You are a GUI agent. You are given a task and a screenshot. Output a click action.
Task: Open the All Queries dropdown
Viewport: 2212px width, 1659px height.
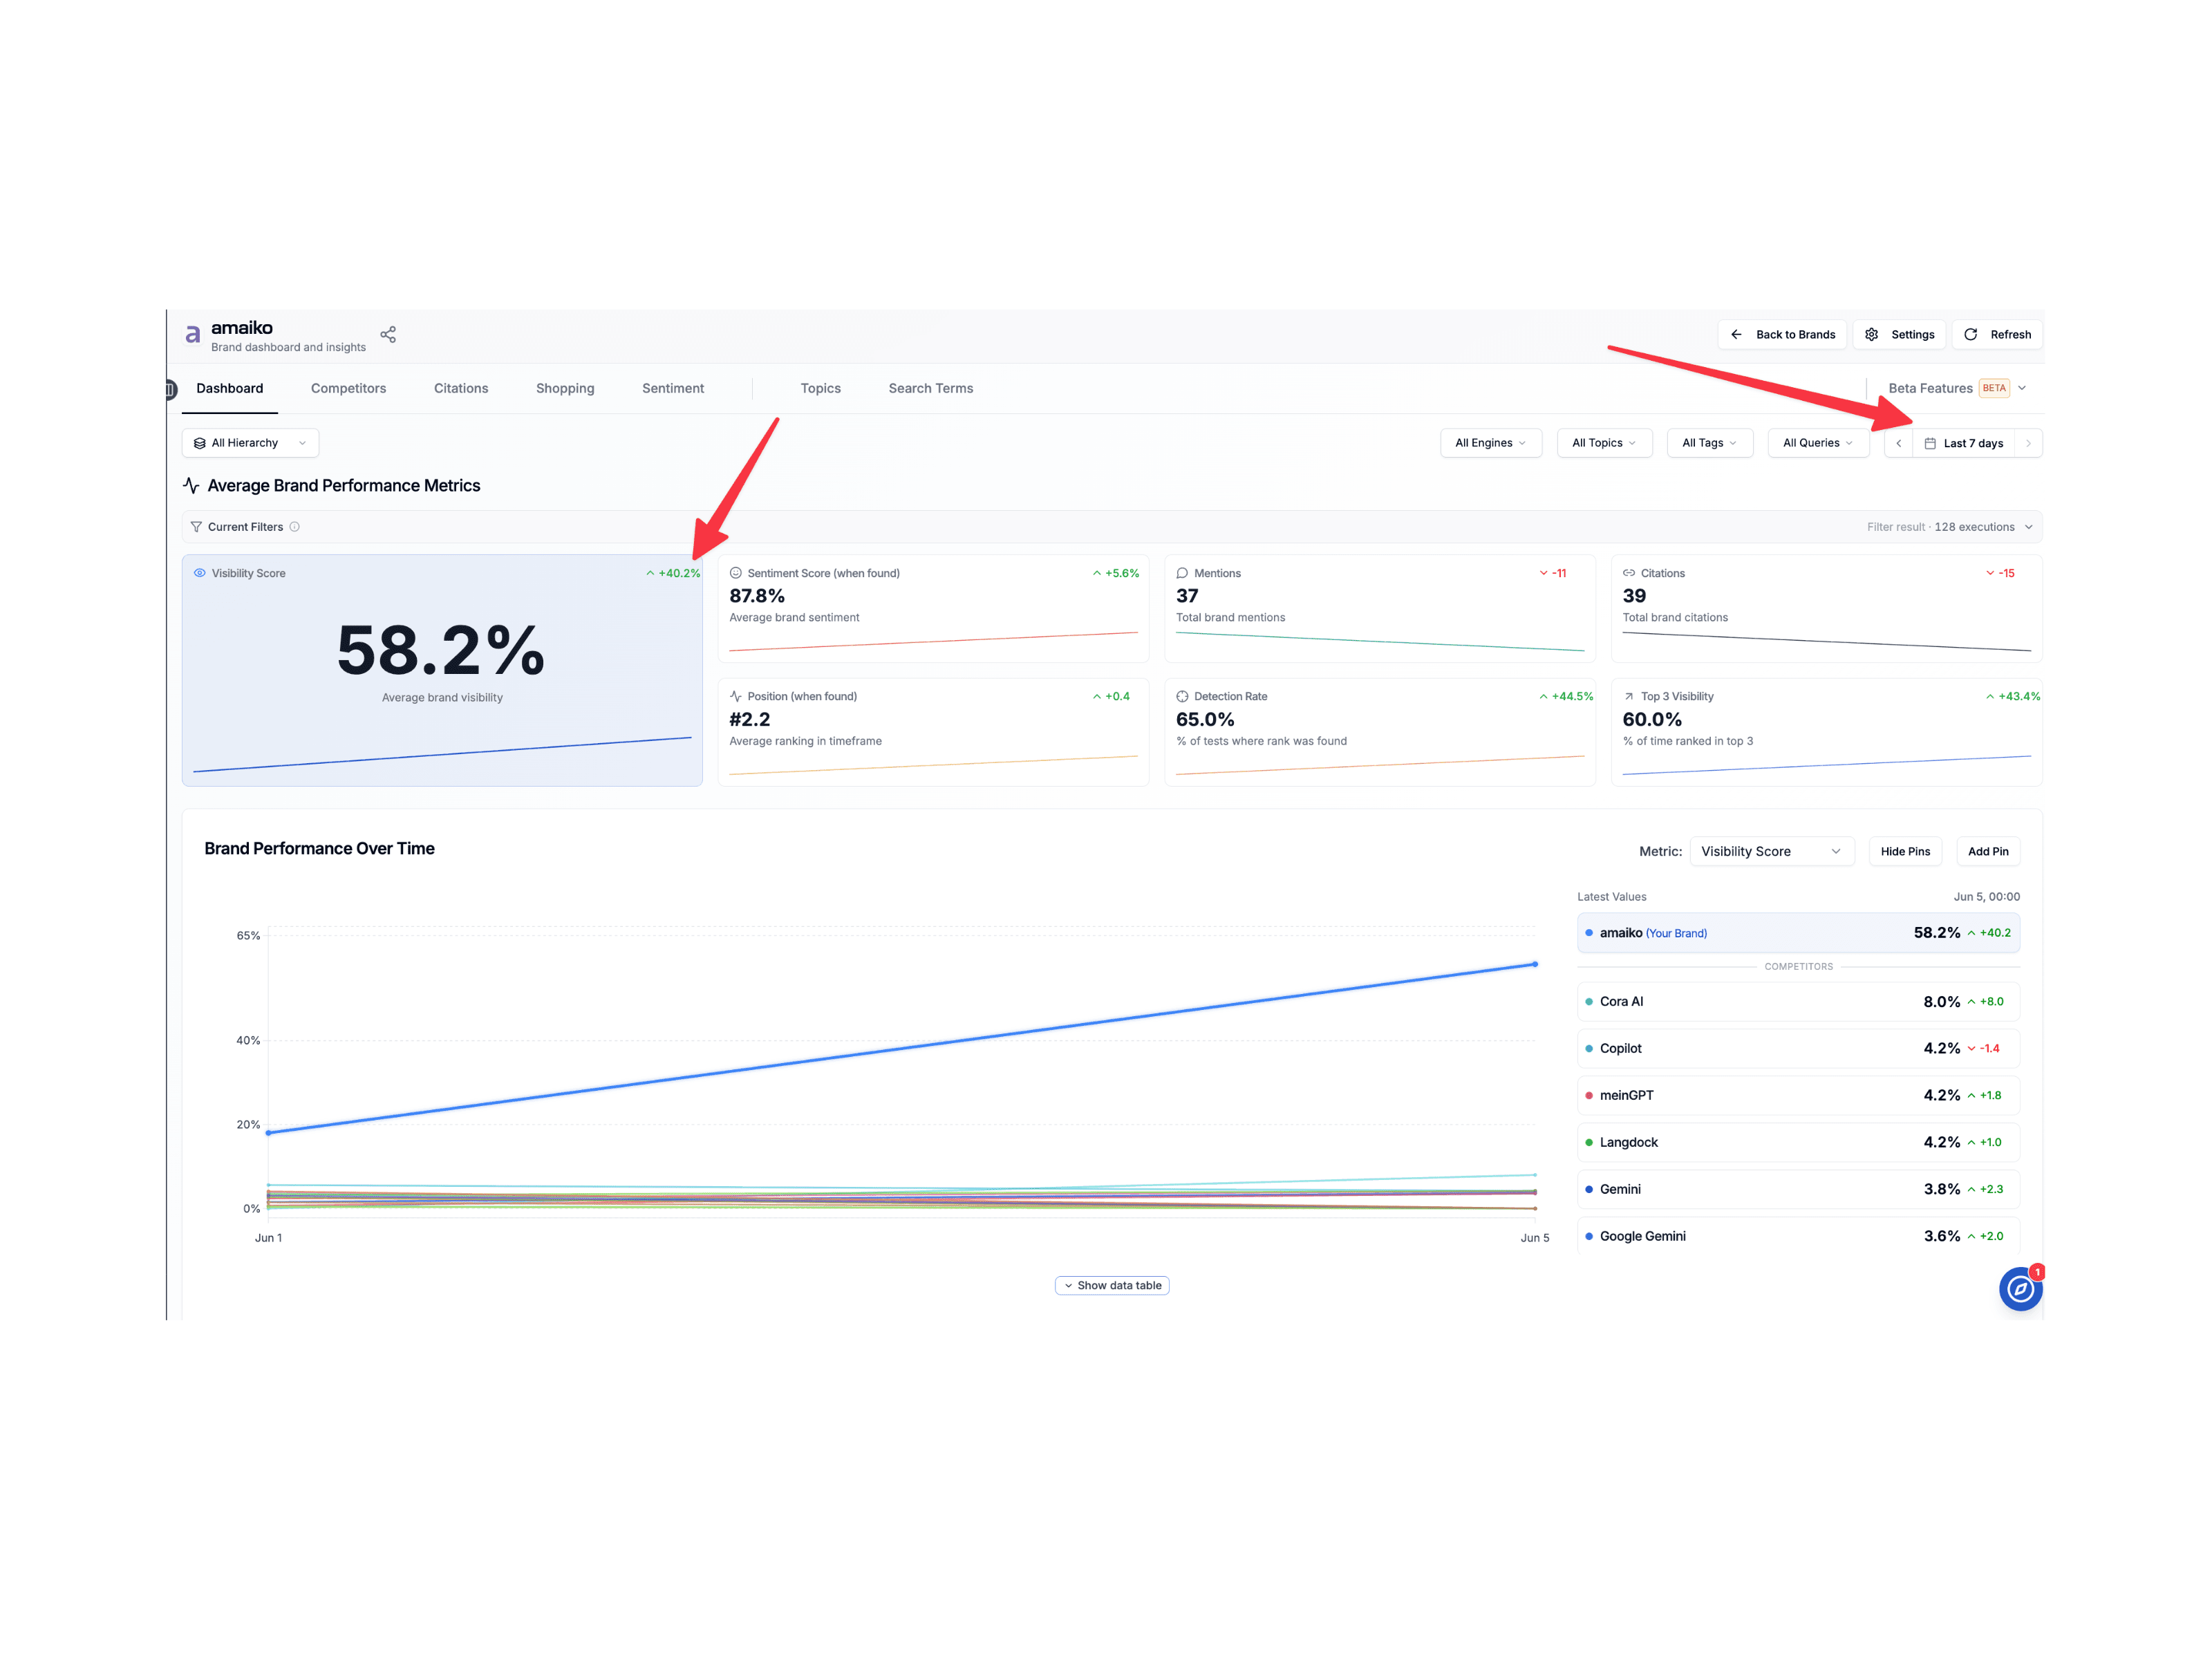click(1817, 443)
